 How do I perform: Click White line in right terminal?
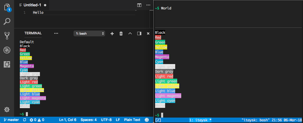160,106
